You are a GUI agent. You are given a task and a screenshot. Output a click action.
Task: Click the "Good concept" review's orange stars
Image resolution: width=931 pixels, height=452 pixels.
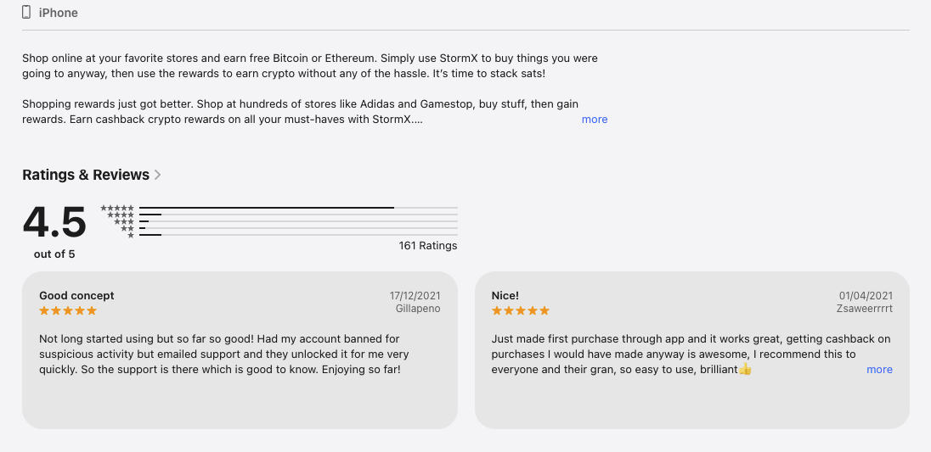[68, 311]
